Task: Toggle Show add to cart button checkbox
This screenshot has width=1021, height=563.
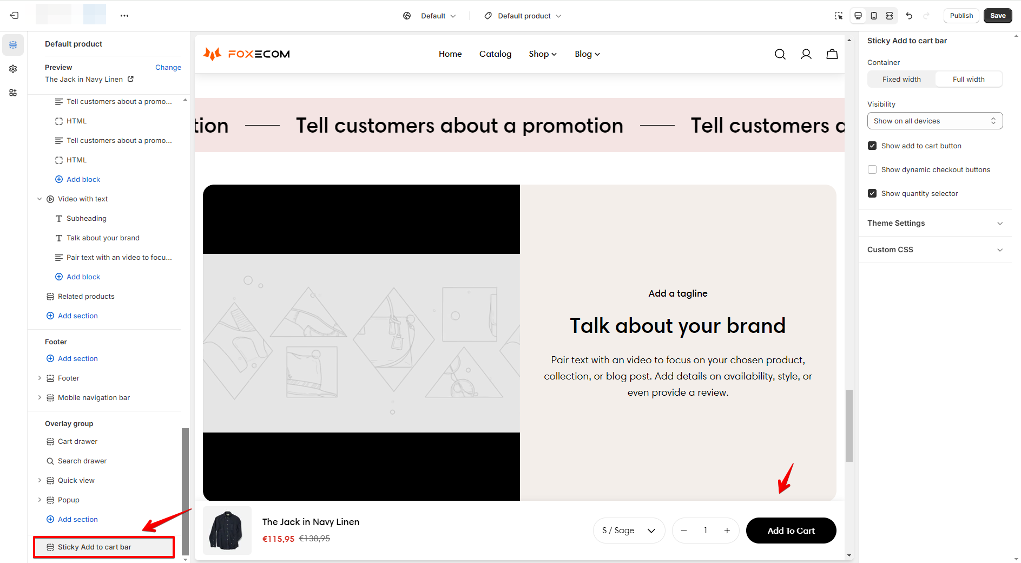Action: click(872, 146)
